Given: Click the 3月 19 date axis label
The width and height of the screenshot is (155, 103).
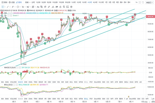Looking at the screenshot, I should (x=26, y=102).
